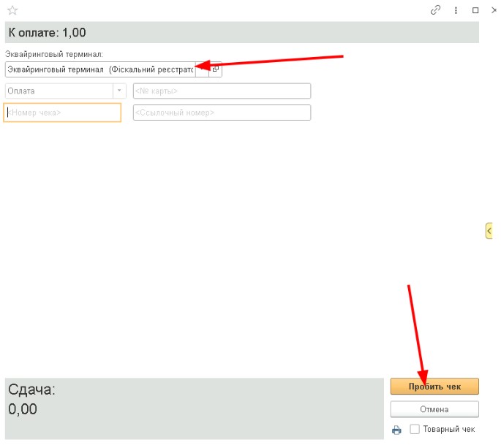Click the Сдача change amount panel
The height and width of the screenshot is (445, 501).
pos(194,408)
